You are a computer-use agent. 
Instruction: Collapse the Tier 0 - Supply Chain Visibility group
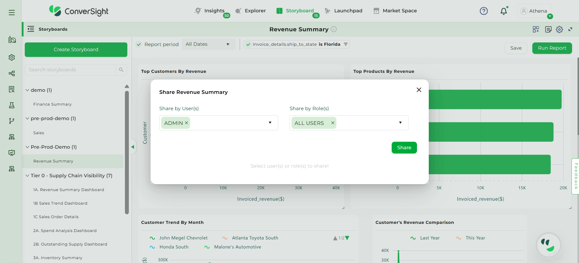(x=27, y=176)
